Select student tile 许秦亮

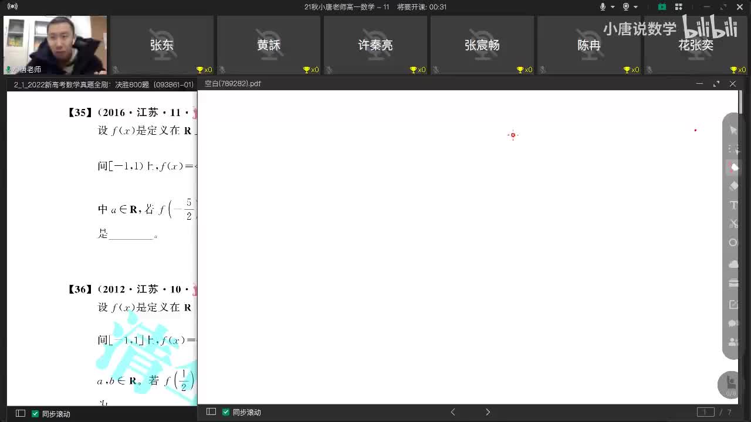tap(375, 45)
